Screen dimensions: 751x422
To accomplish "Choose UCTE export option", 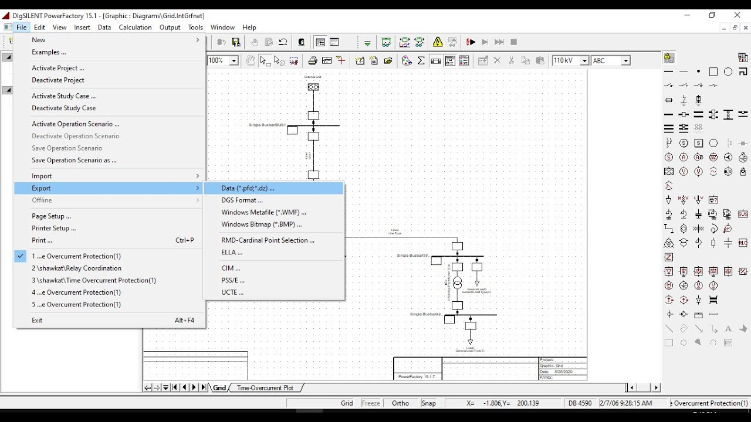I will click(274, 292).
